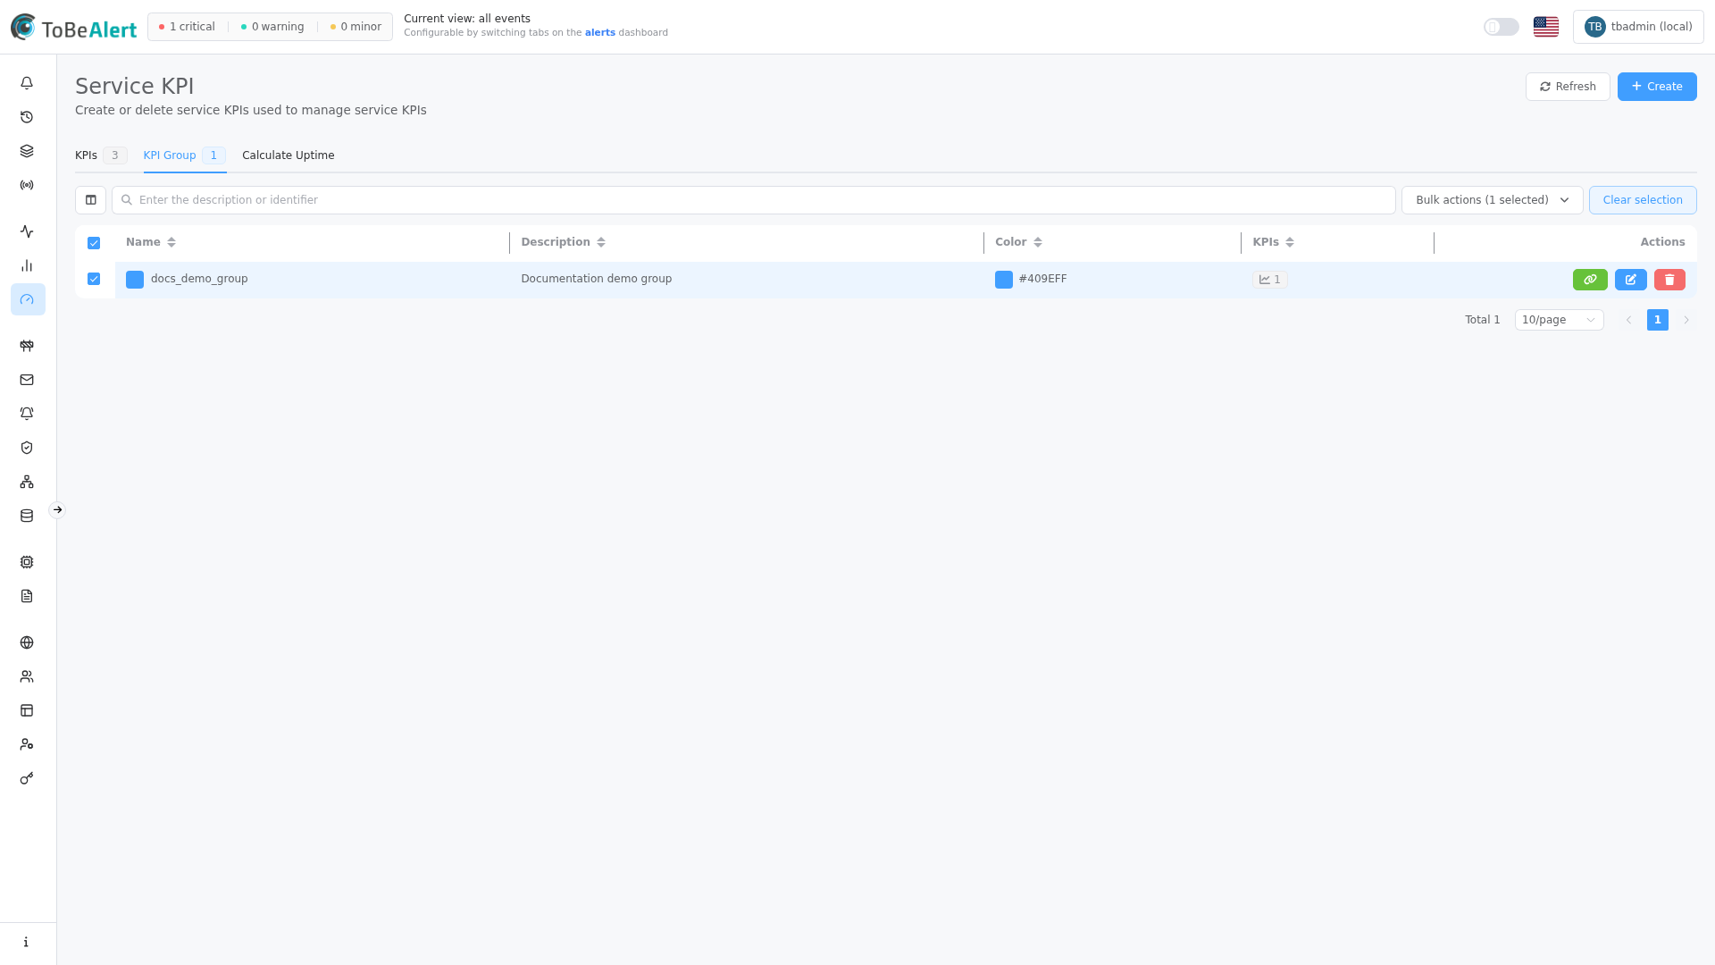
Task: Open the layers stack icon in sidebar
Action: 27,151
